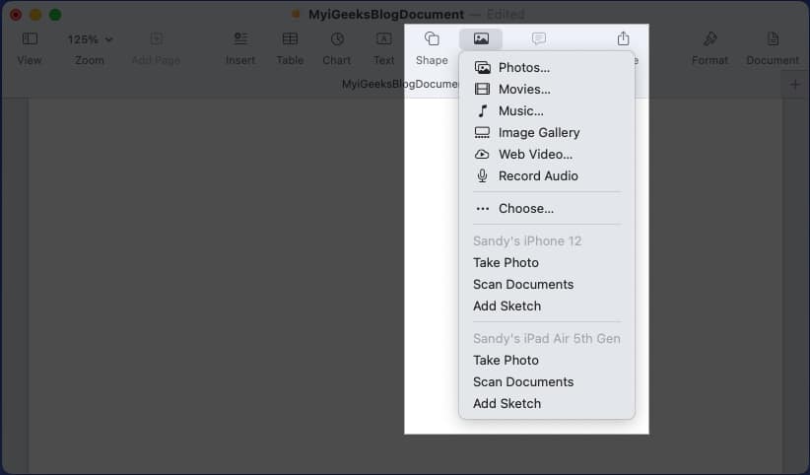Insert a Table from toolbar
The height and width of the screenshot is (475, 810).
tap(290, 38)
